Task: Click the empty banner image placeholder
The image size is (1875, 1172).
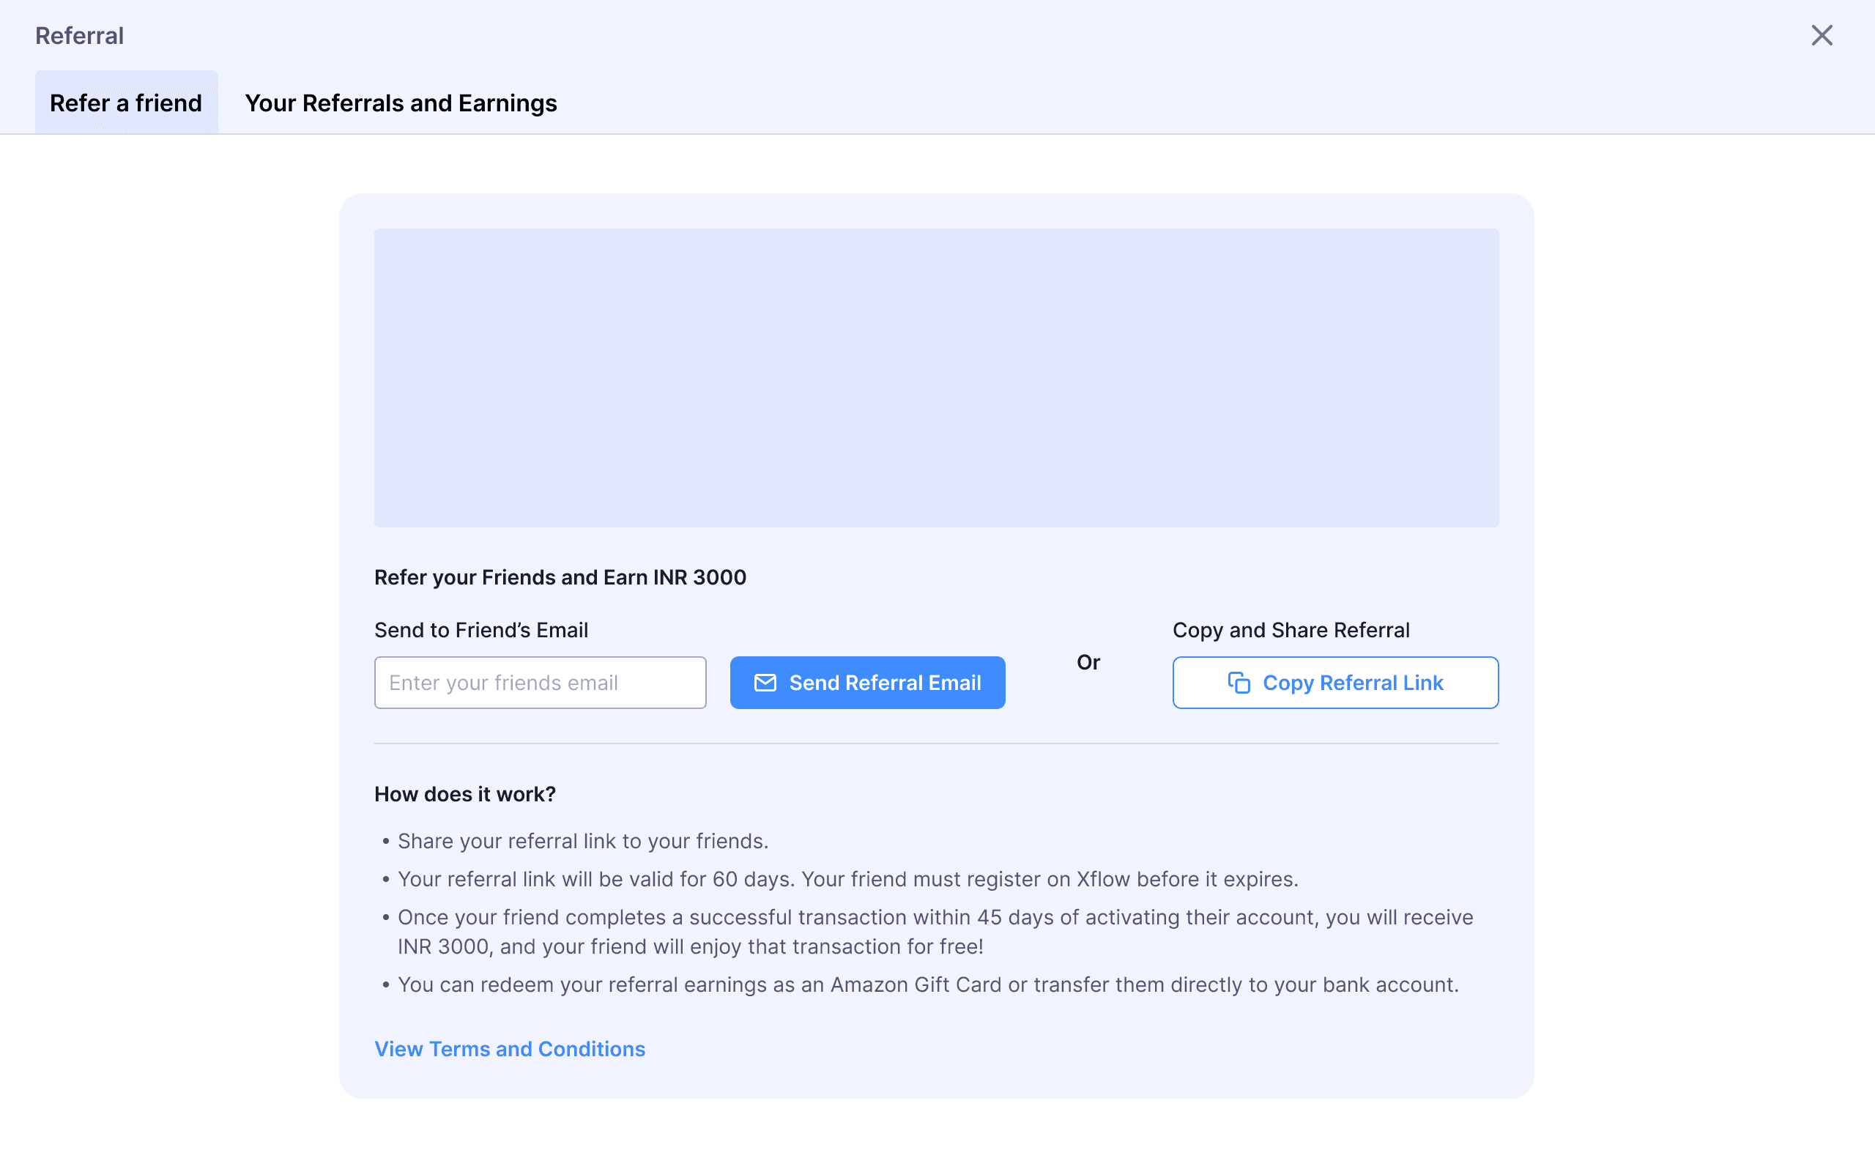Action: 936,377
